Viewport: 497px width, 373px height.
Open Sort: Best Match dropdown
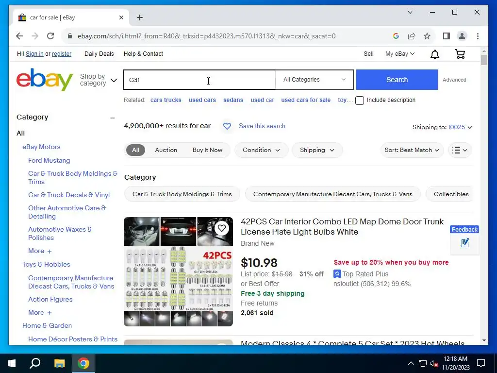(x=412, y=150)
